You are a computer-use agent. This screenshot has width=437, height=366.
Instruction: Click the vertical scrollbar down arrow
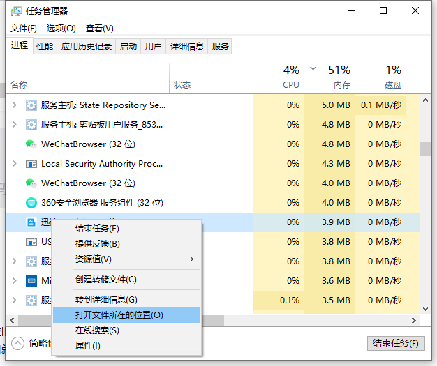pyautogui.click(x=425, y=309)
